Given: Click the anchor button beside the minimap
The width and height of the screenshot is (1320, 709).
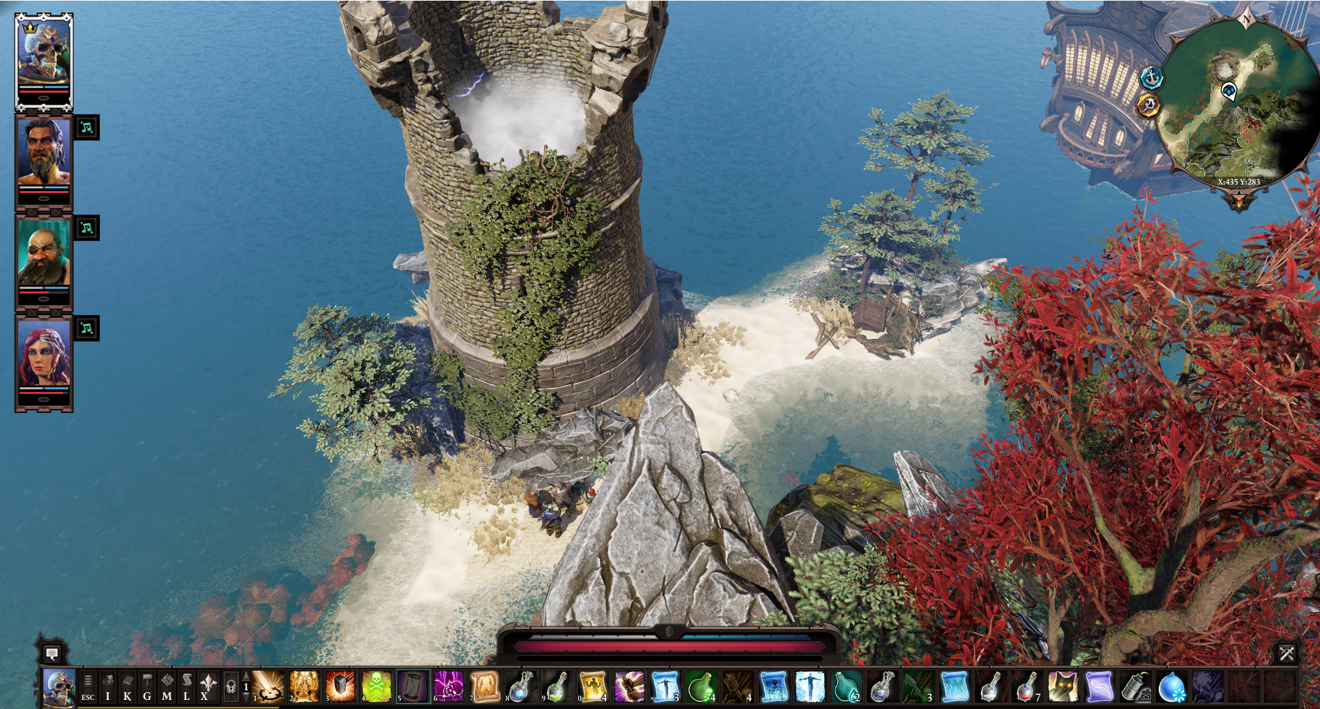Looking at the screenshot, I should (x=1152, y=77).
